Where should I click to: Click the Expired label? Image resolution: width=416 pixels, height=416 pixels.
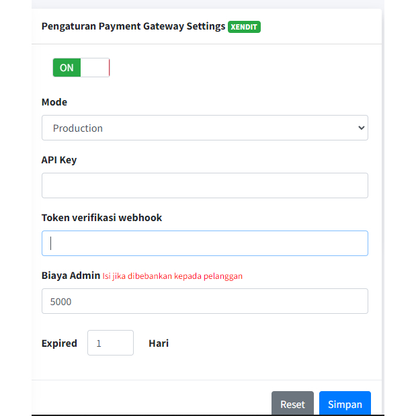tap(59, 343)
